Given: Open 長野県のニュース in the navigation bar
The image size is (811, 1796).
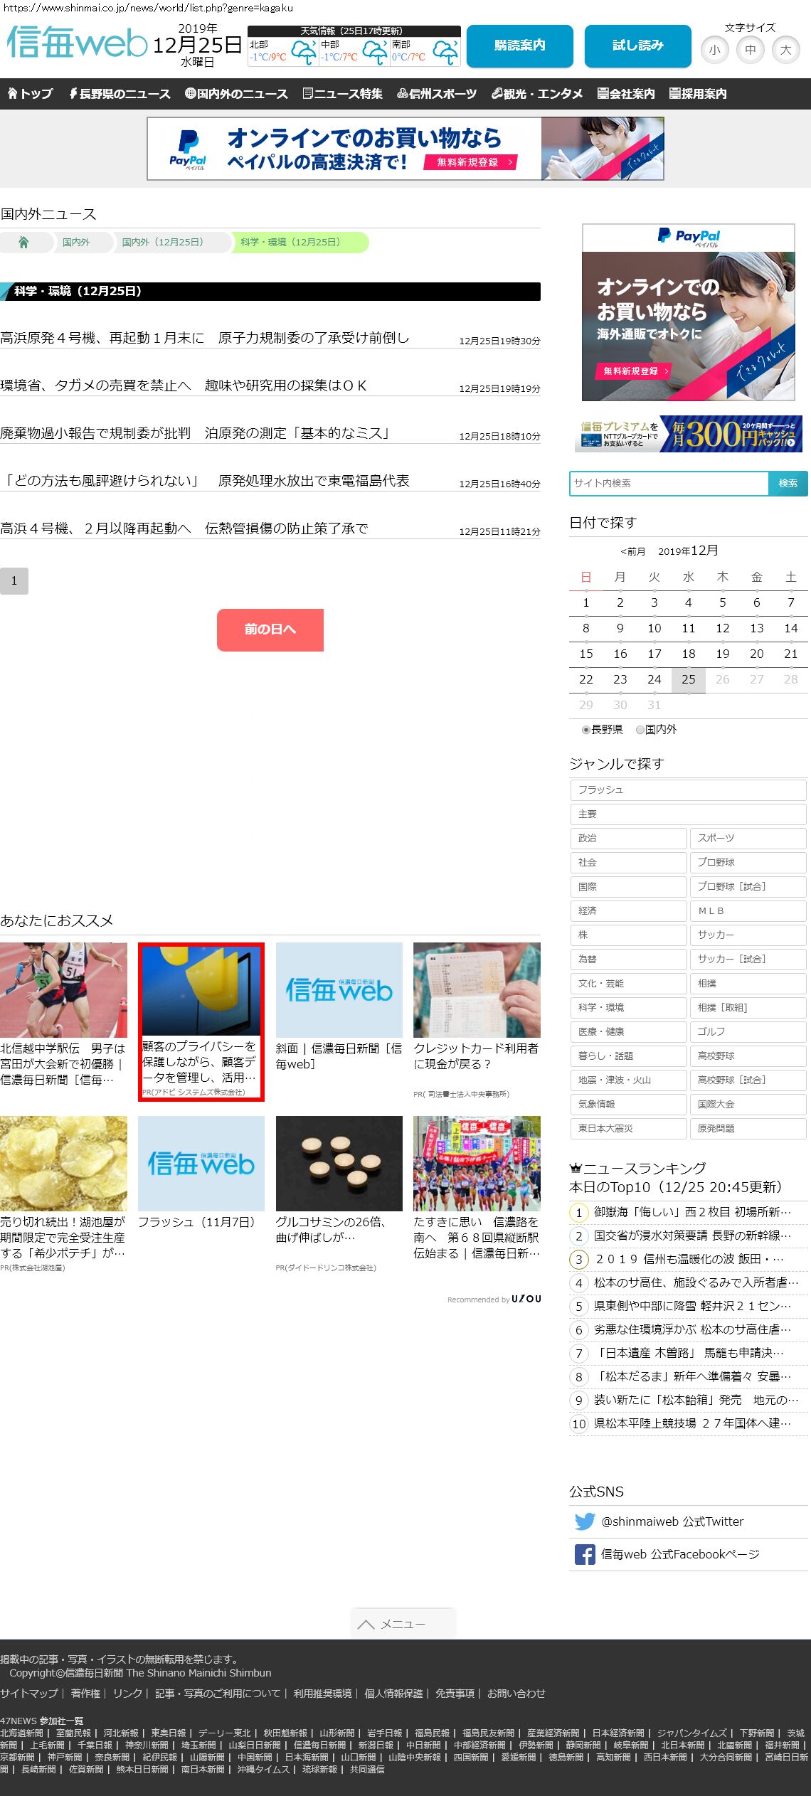Looking at the screenshot, I should coord(120,94).
